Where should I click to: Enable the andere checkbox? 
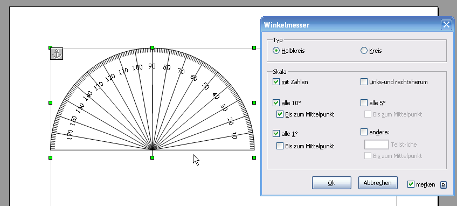click(364, 132)
